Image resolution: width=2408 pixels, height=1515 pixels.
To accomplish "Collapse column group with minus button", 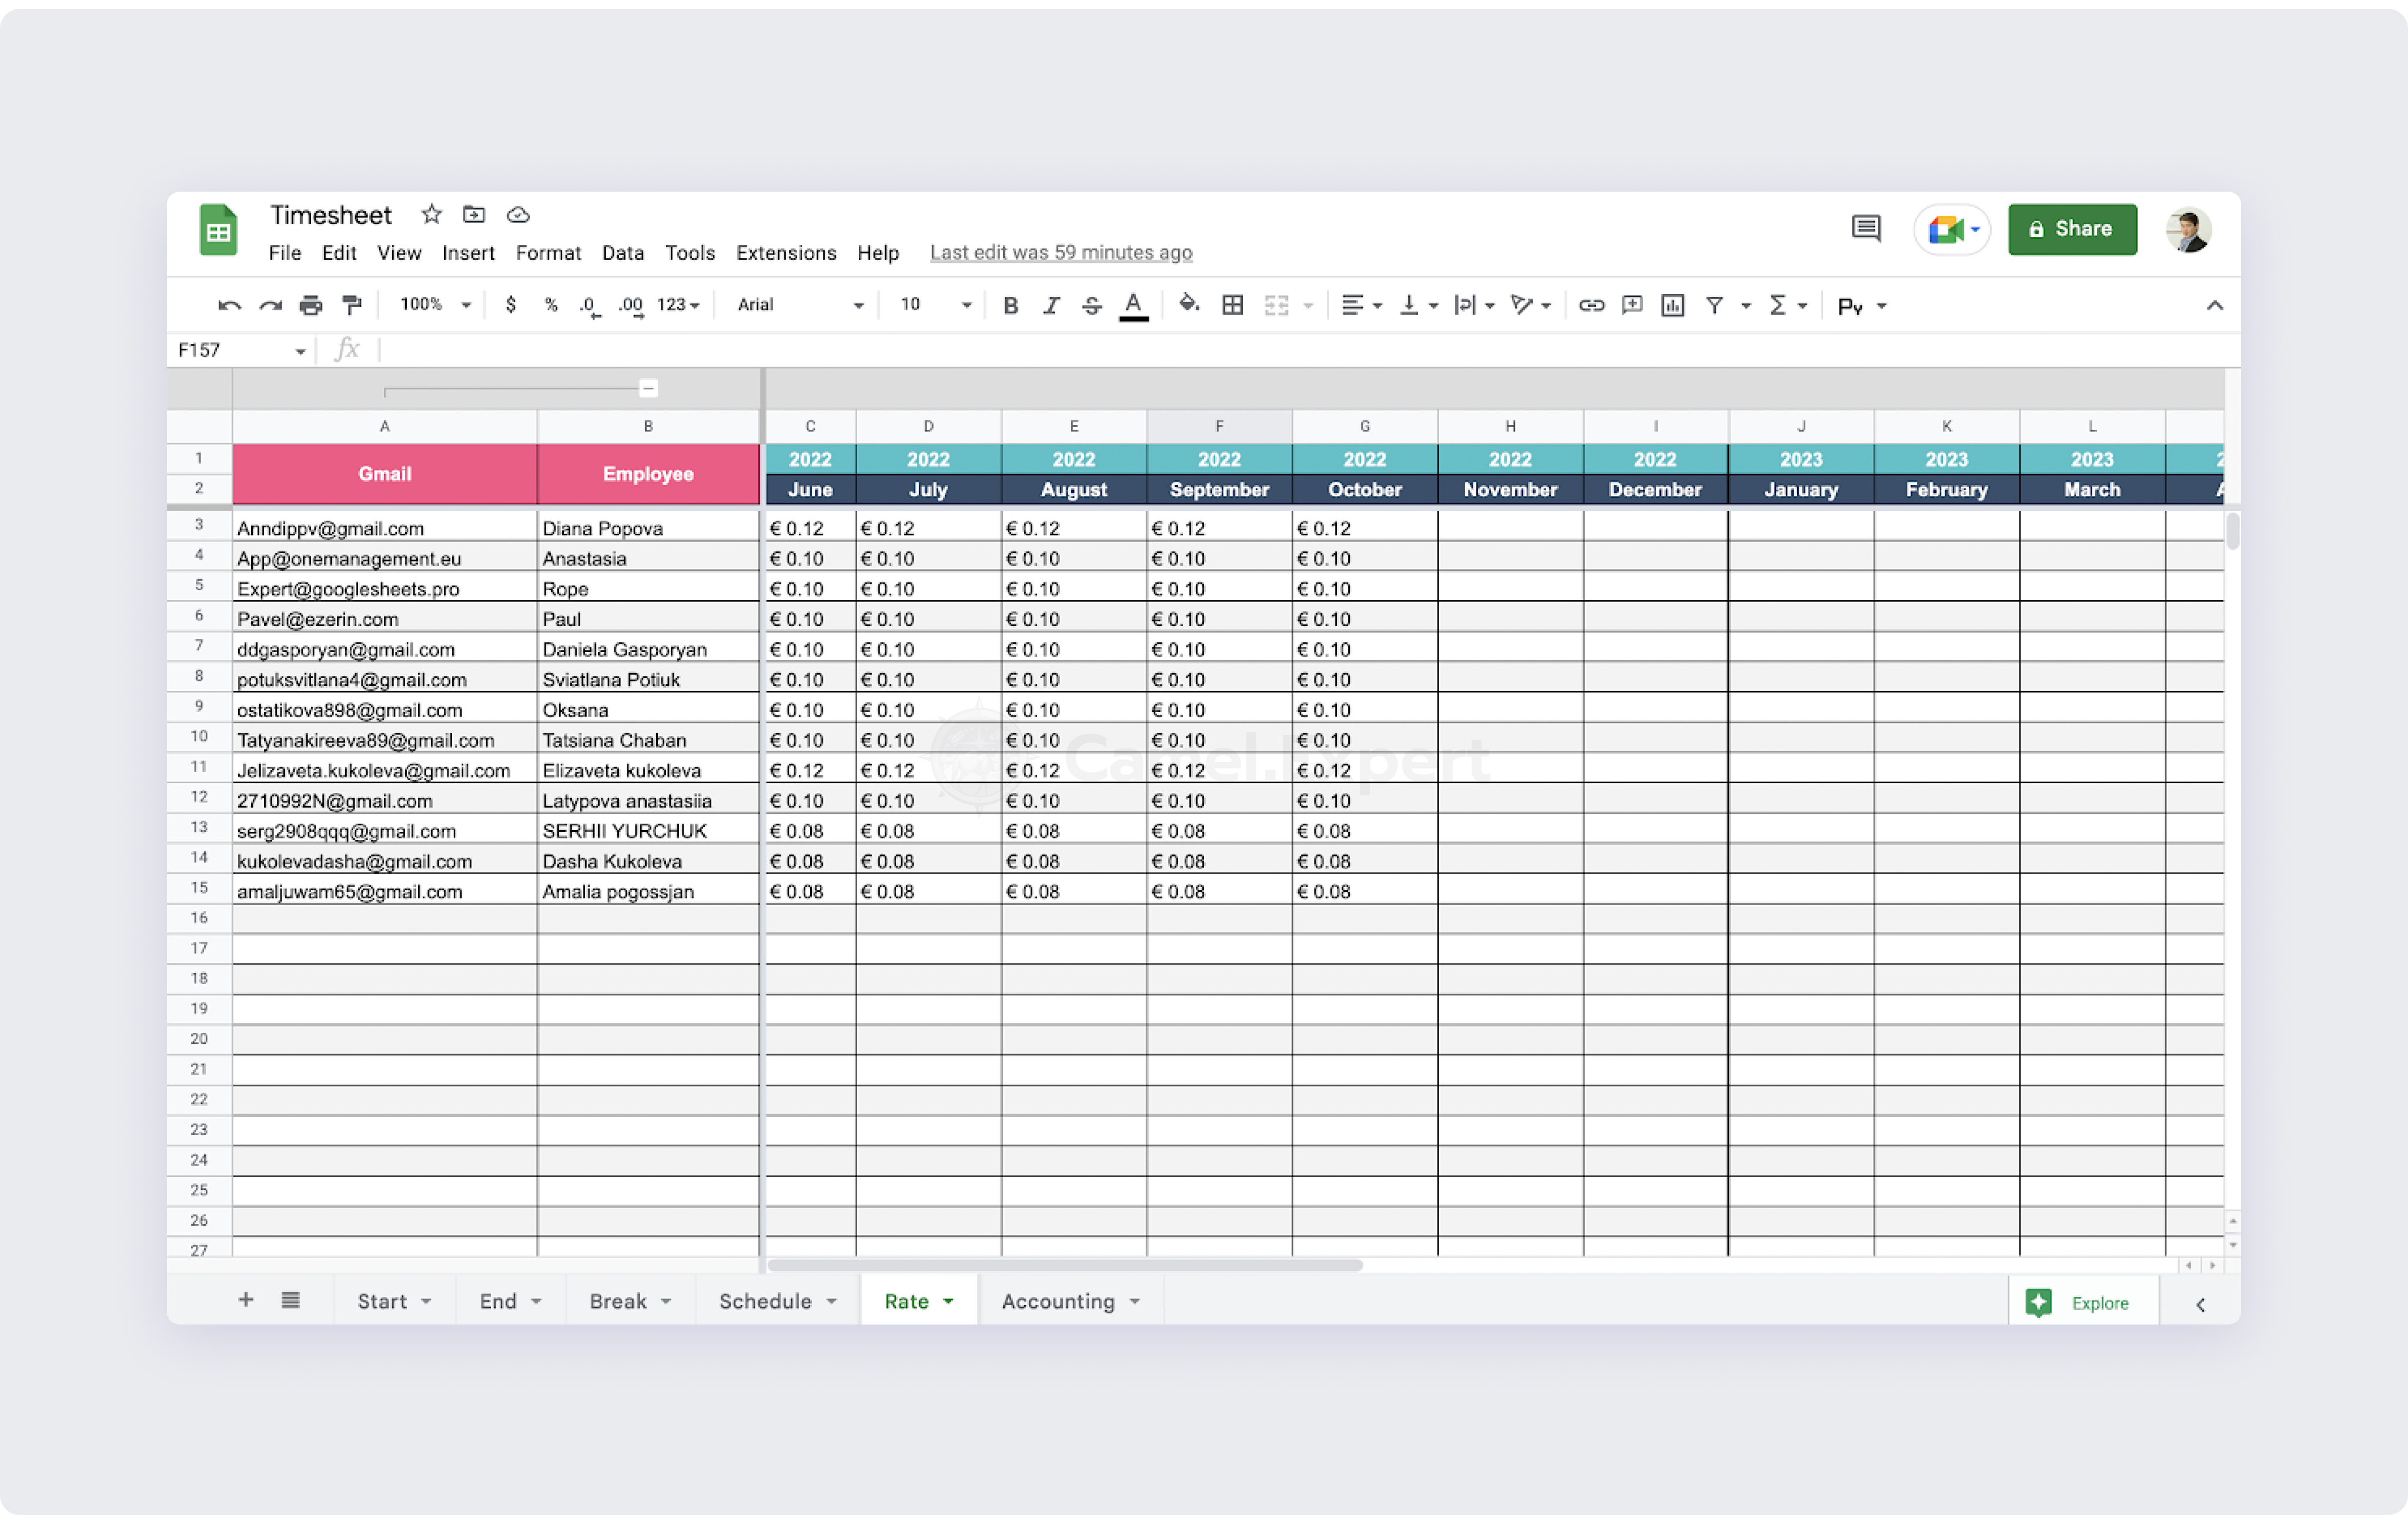I will [648, 388].
